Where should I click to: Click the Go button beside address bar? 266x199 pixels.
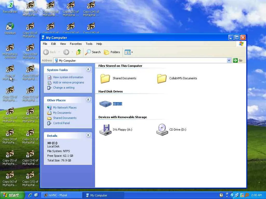click(238, 60)
